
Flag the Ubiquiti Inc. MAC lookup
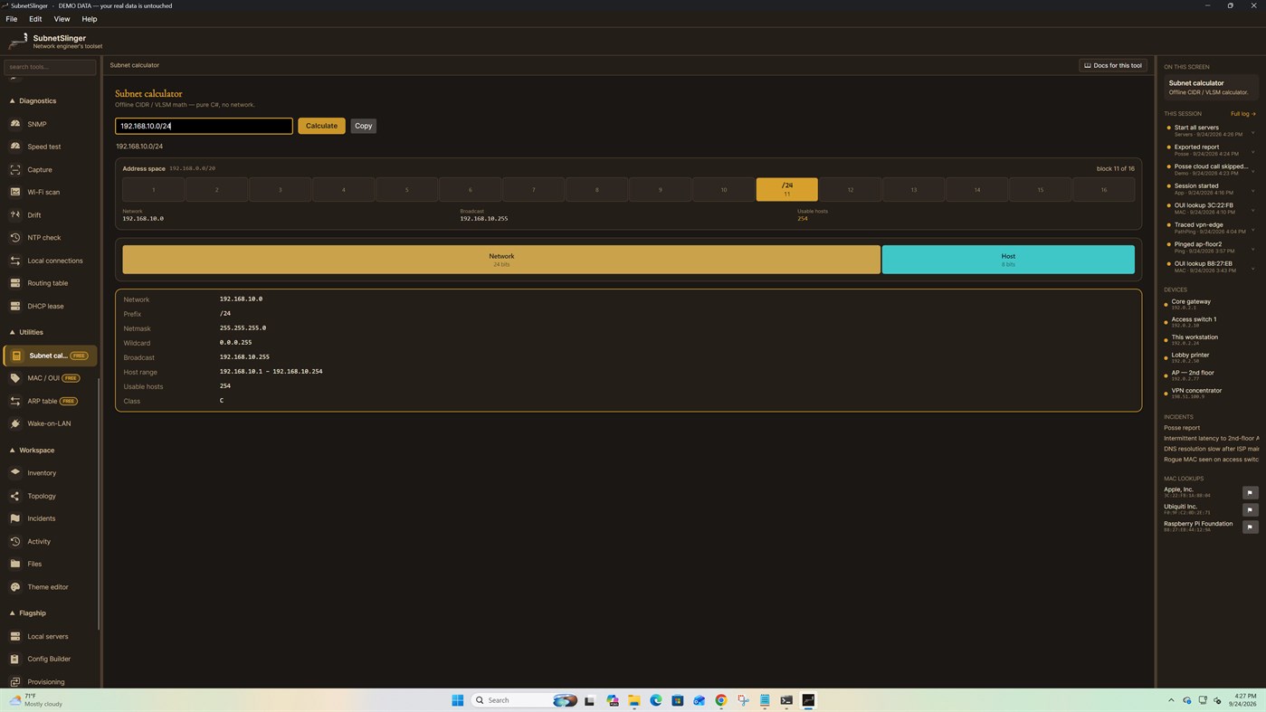(x=1250, y=509)
